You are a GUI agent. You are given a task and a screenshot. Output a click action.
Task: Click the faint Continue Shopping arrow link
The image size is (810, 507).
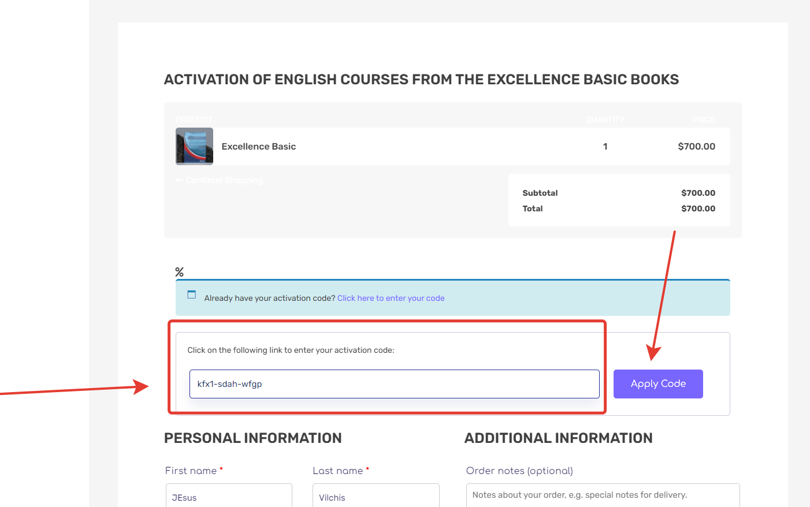point(220,180)
